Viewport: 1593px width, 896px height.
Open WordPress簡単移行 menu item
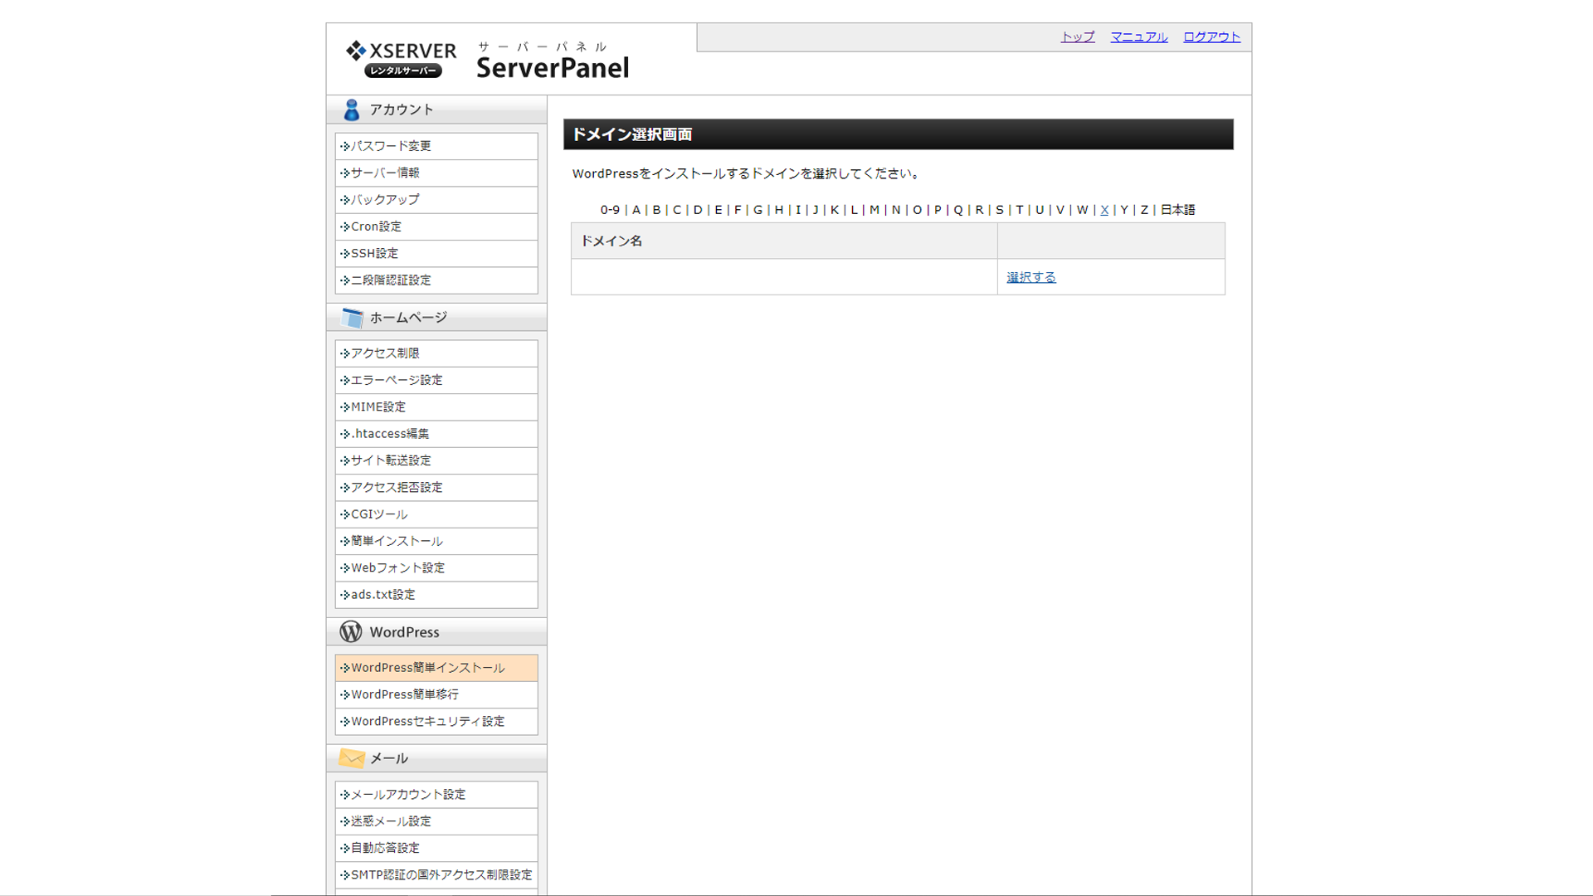[x=405, y=694]
